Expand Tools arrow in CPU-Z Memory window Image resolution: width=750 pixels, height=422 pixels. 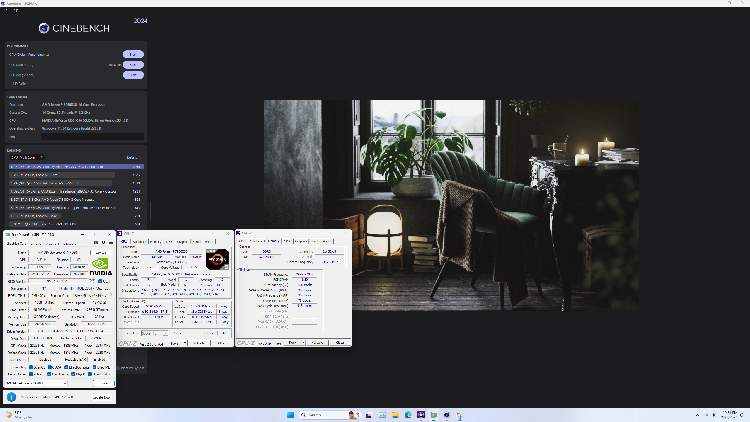tap(303, 343)
